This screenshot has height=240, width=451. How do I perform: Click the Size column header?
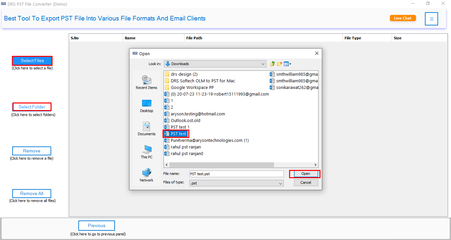tap(420, 38)
